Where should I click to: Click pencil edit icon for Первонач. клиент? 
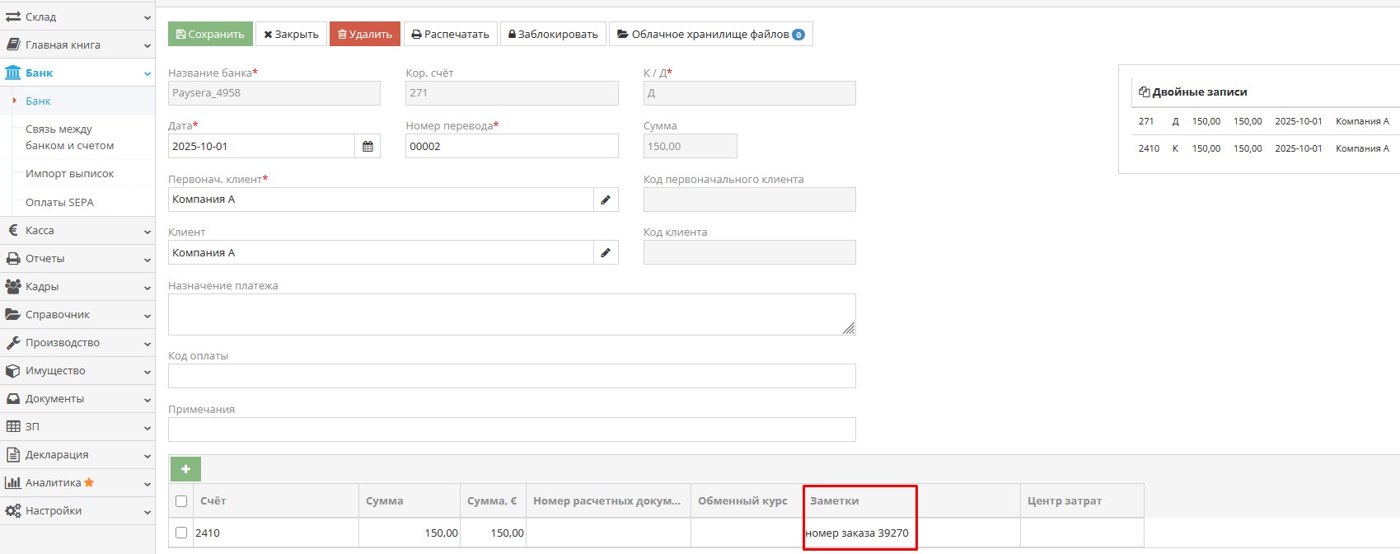[x=606, y=200]
